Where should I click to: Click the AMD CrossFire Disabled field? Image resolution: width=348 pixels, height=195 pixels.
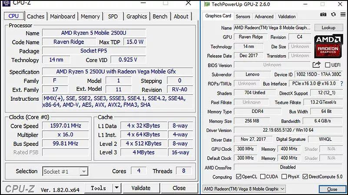288,167
